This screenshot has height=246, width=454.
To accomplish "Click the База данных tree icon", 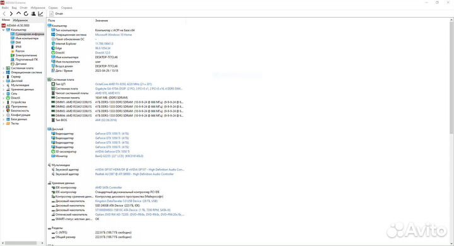I will click(8, 119).
